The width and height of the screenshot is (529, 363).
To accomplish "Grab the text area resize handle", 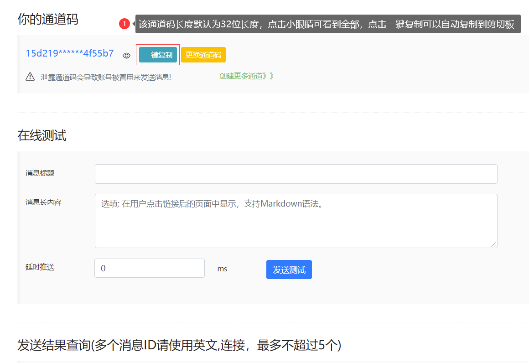I will [494, 244].
